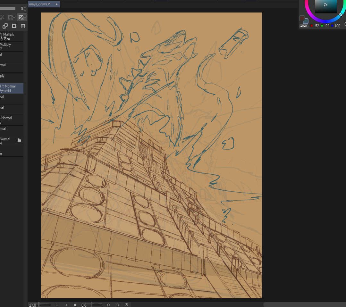346x307 pixels.
Task: Rotate canvas left with counterclockwise arrow
Action: (108, 305)
